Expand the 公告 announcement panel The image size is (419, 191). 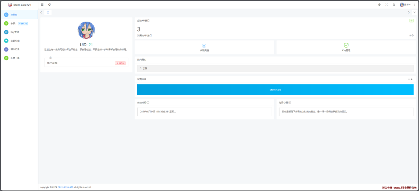coord(275,68)
